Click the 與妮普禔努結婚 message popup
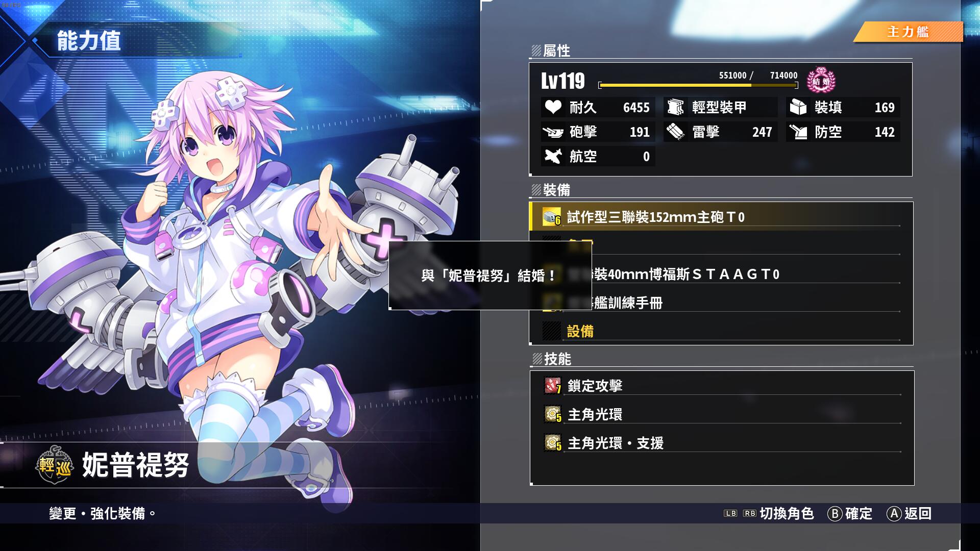This screenshot has width=980, height=551. pos(490,275)
